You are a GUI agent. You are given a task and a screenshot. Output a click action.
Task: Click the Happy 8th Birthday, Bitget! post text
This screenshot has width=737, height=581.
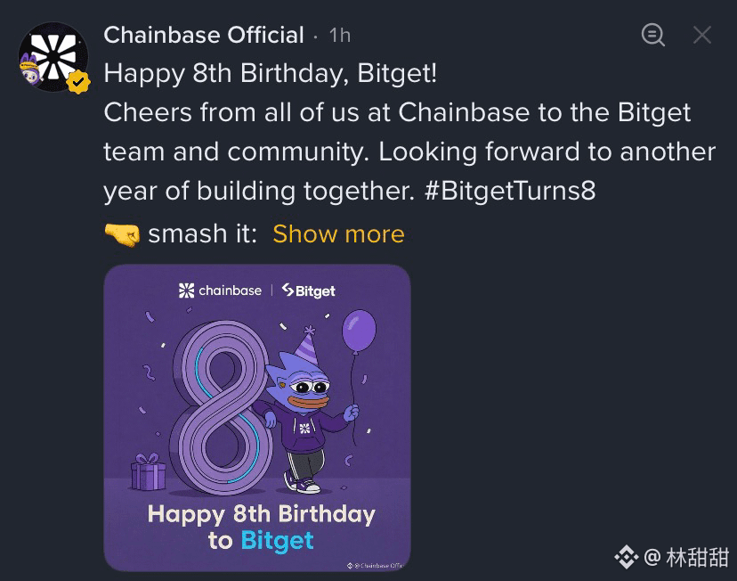271,74
